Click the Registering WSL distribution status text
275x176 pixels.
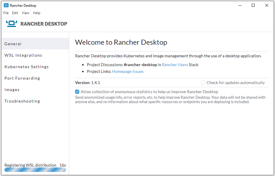click(30, 165)
